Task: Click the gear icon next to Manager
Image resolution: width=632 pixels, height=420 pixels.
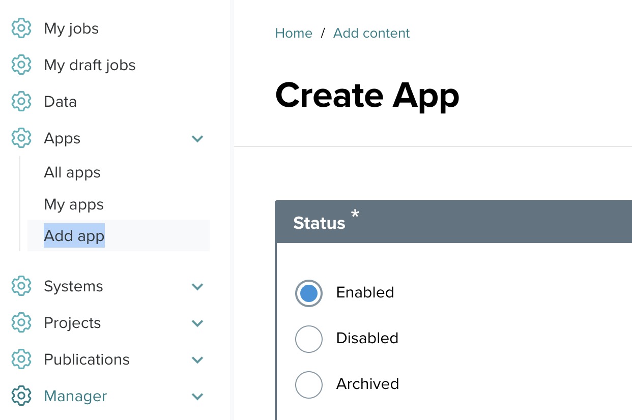Action: pos(21,396)
